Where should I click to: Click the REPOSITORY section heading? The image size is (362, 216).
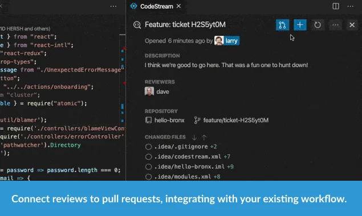pos(161,111)
